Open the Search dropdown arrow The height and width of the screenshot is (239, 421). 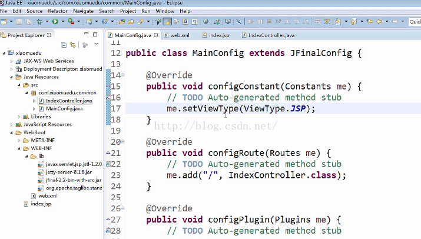[148, 21]
